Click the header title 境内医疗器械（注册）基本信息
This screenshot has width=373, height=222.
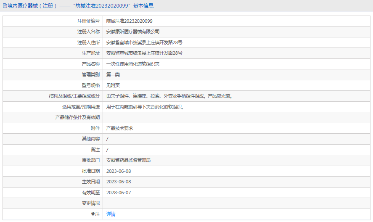click(80, 6)
